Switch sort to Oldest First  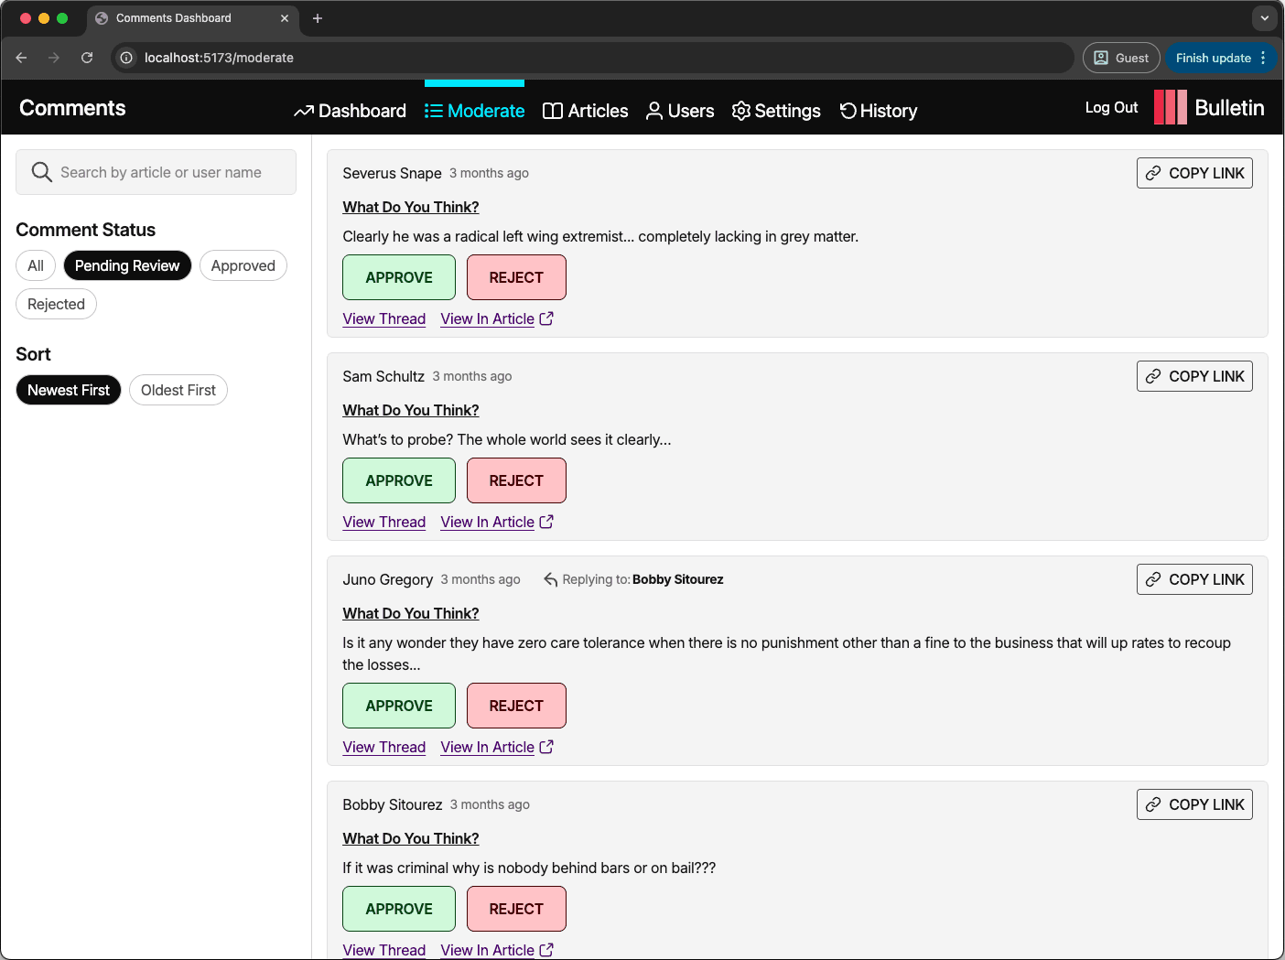(x=178, y=390)
